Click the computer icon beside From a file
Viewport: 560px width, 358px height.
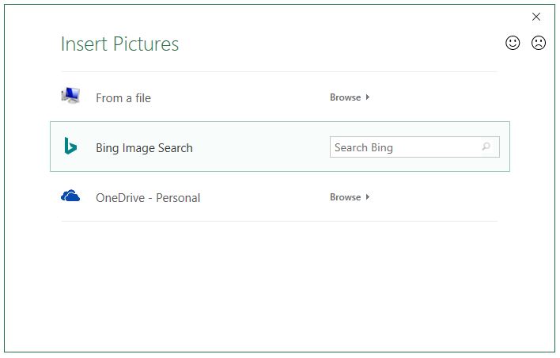click(70, 97)
